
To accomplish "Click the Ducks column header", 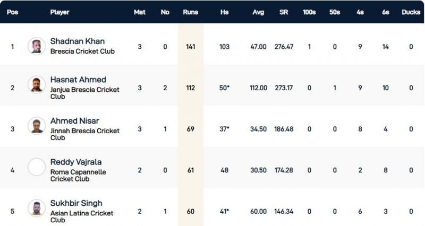I will (411, 12).
